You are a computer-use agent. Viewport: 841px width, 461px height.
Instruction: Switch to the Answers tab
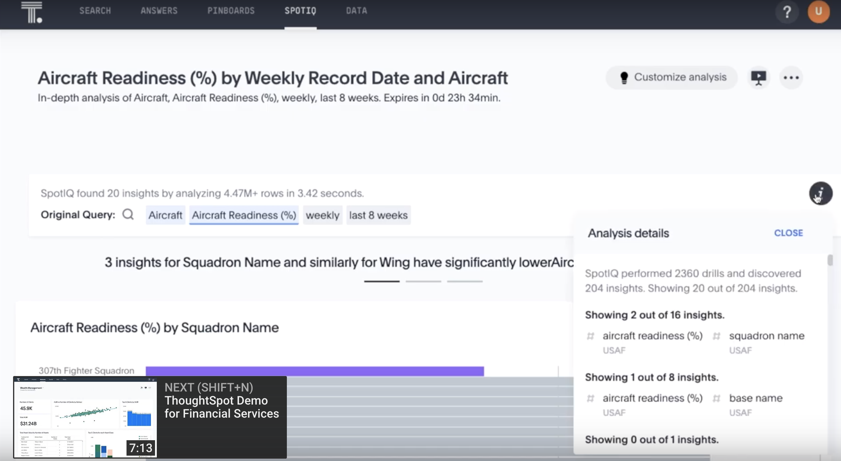[x=159, y=11]
